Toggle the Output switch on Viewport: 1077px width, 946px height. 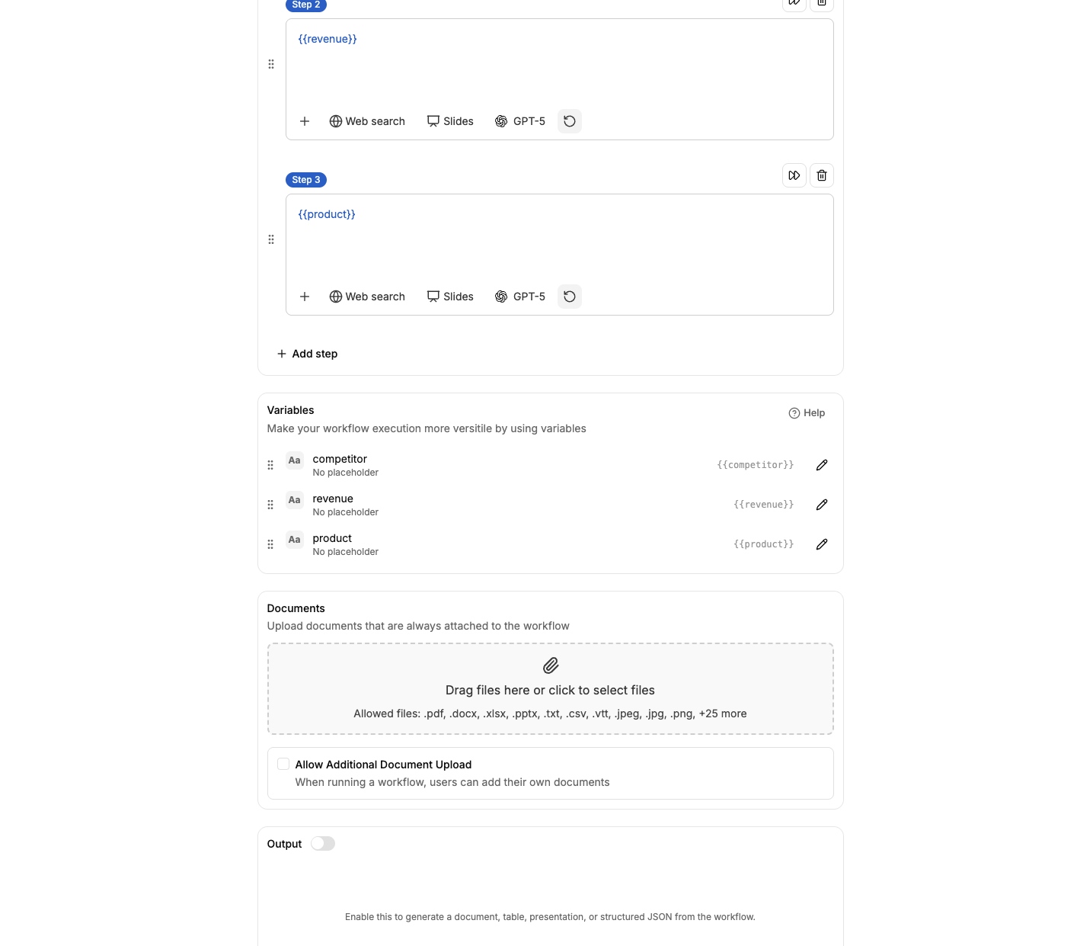323,844
